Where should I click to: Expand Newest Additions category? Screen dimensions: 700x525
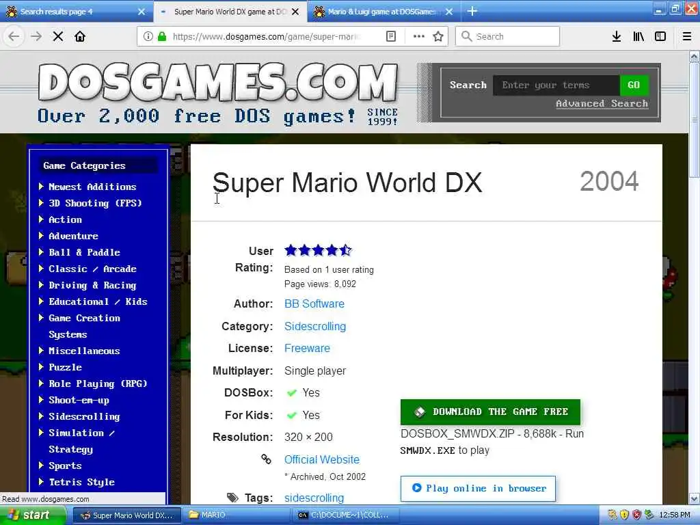[x=92, y=187]
